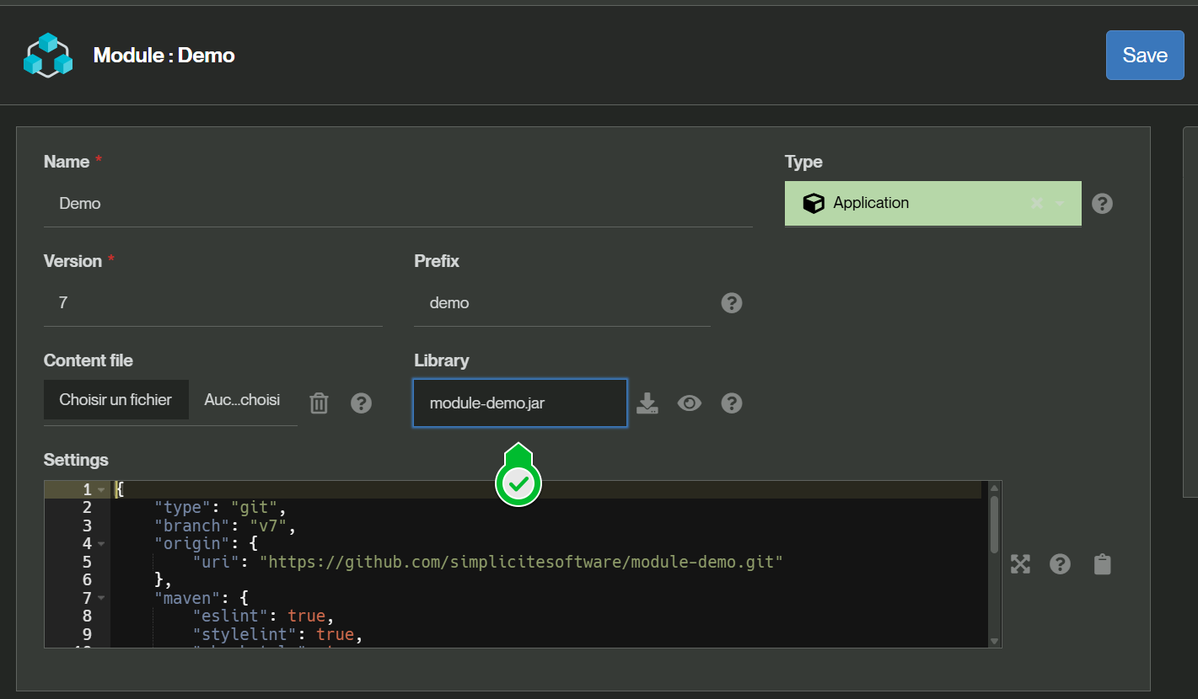Click editor scrollbar down arrow
Screen dimensions: 1198x699
994,641
